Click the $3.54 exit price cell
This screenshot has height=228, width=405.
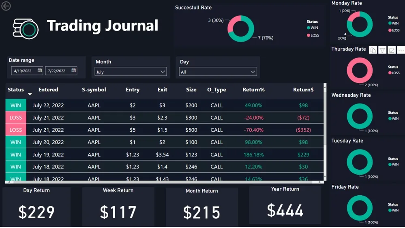pos(162,154)
